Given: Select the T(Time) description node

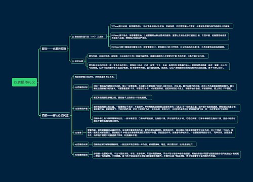Looking at the screenshot, I should [x=172, y=26].
